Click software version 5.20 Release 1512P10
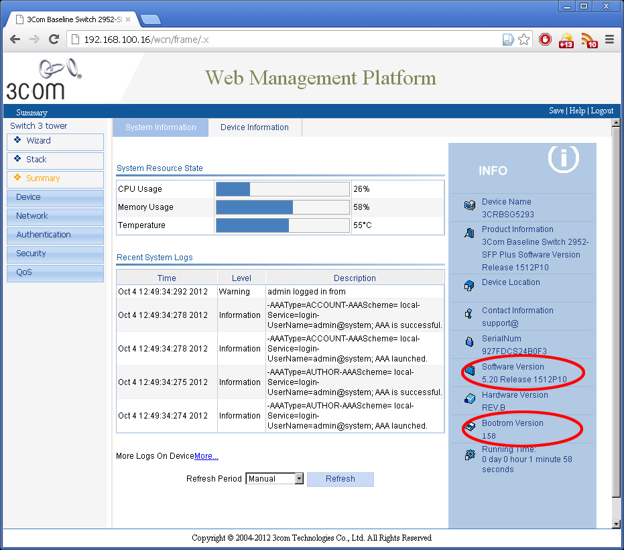The height and width of the screenshot is (550, 624). click(524, 379)
